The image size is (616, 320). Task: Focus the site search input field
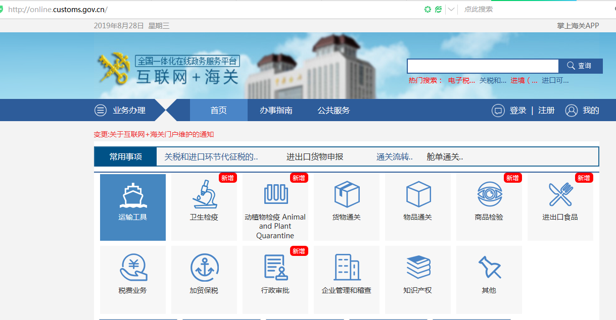[x=483, y=66]
